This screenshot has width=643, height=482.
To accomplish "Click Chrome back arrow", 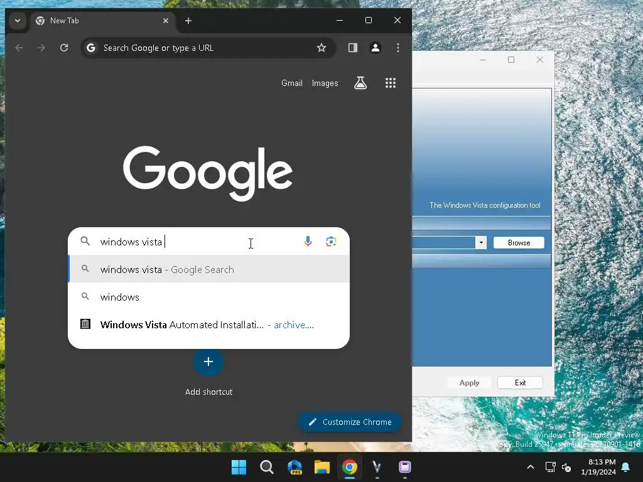I will click(19, 48).
